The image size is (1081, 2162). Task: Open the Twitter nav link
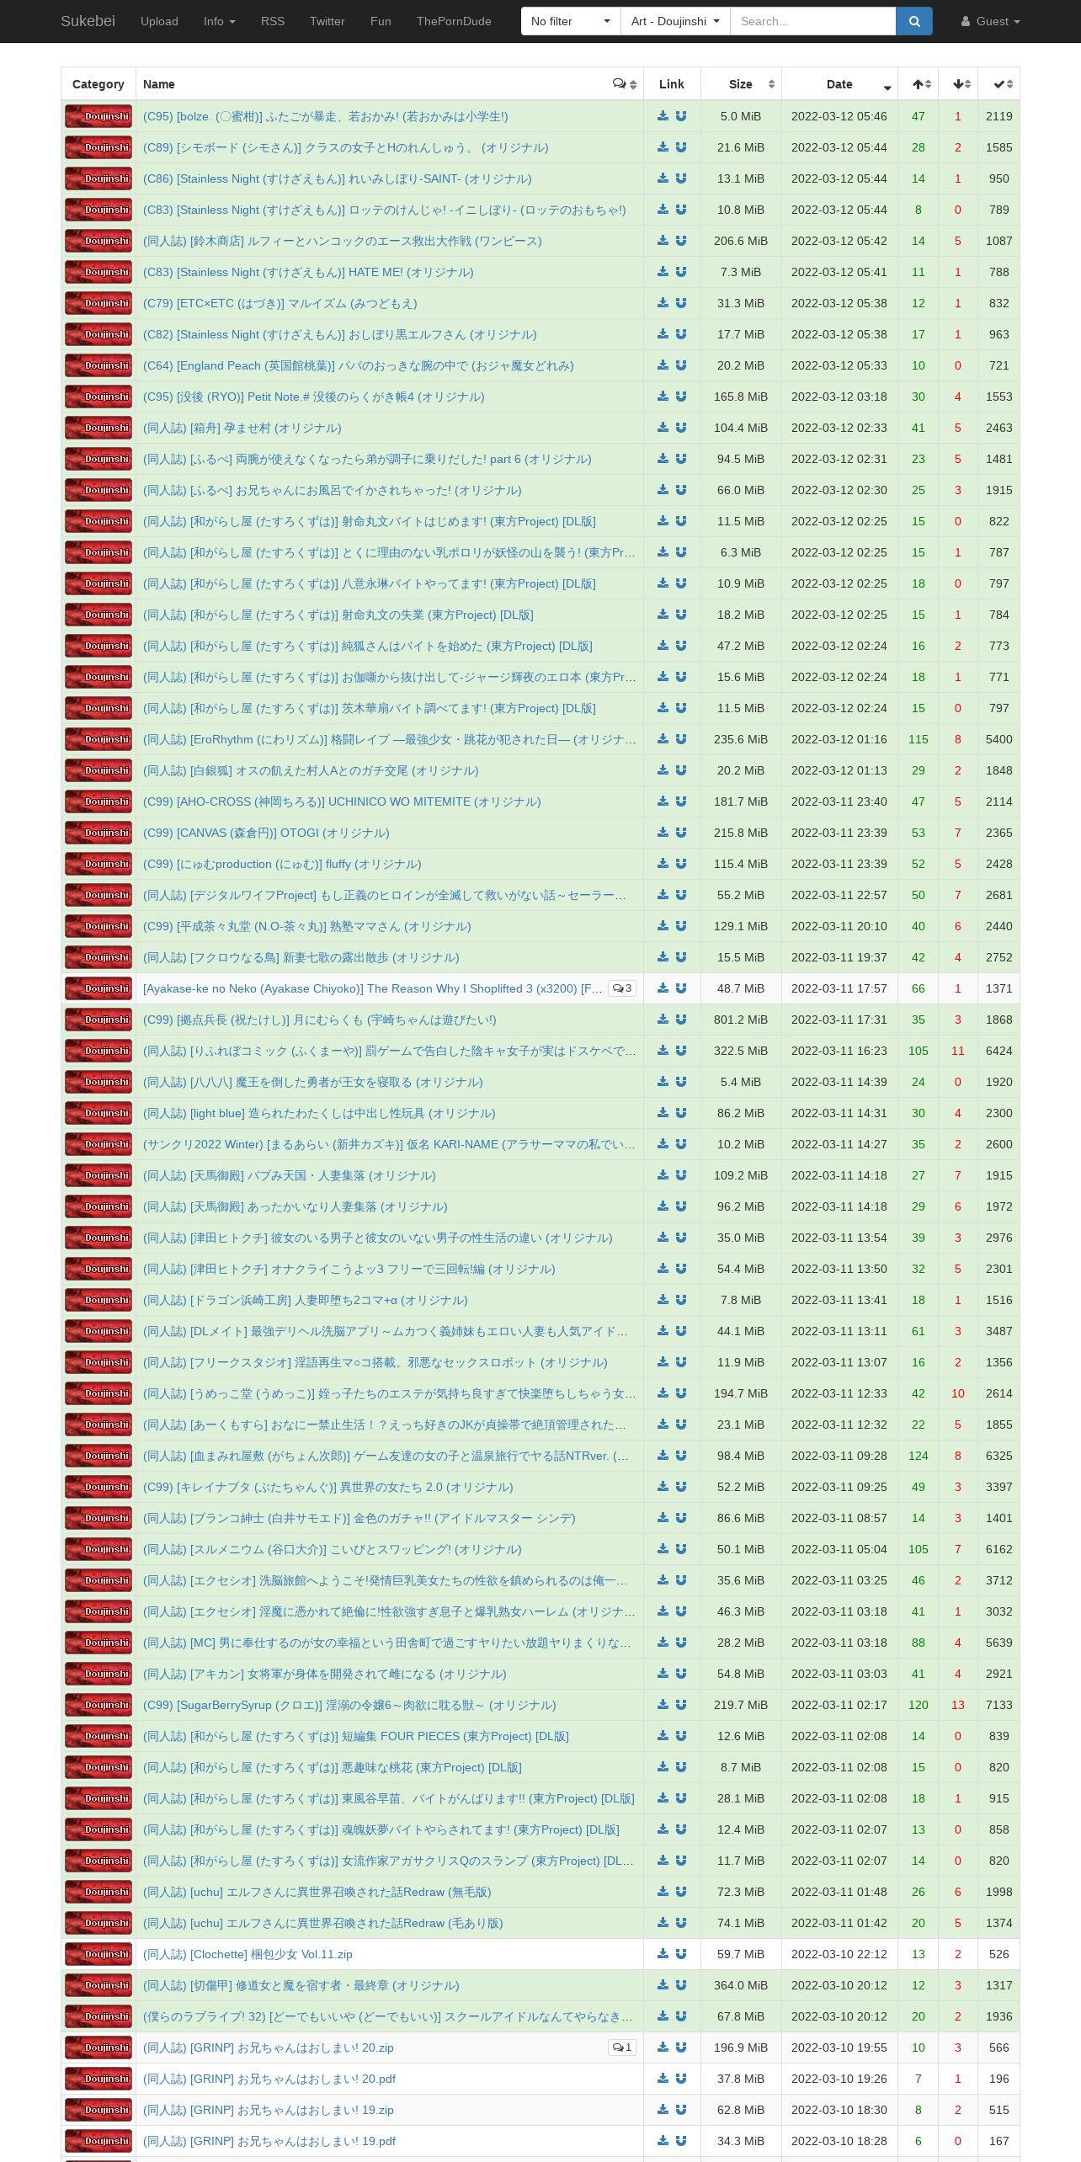pos(327,21)
